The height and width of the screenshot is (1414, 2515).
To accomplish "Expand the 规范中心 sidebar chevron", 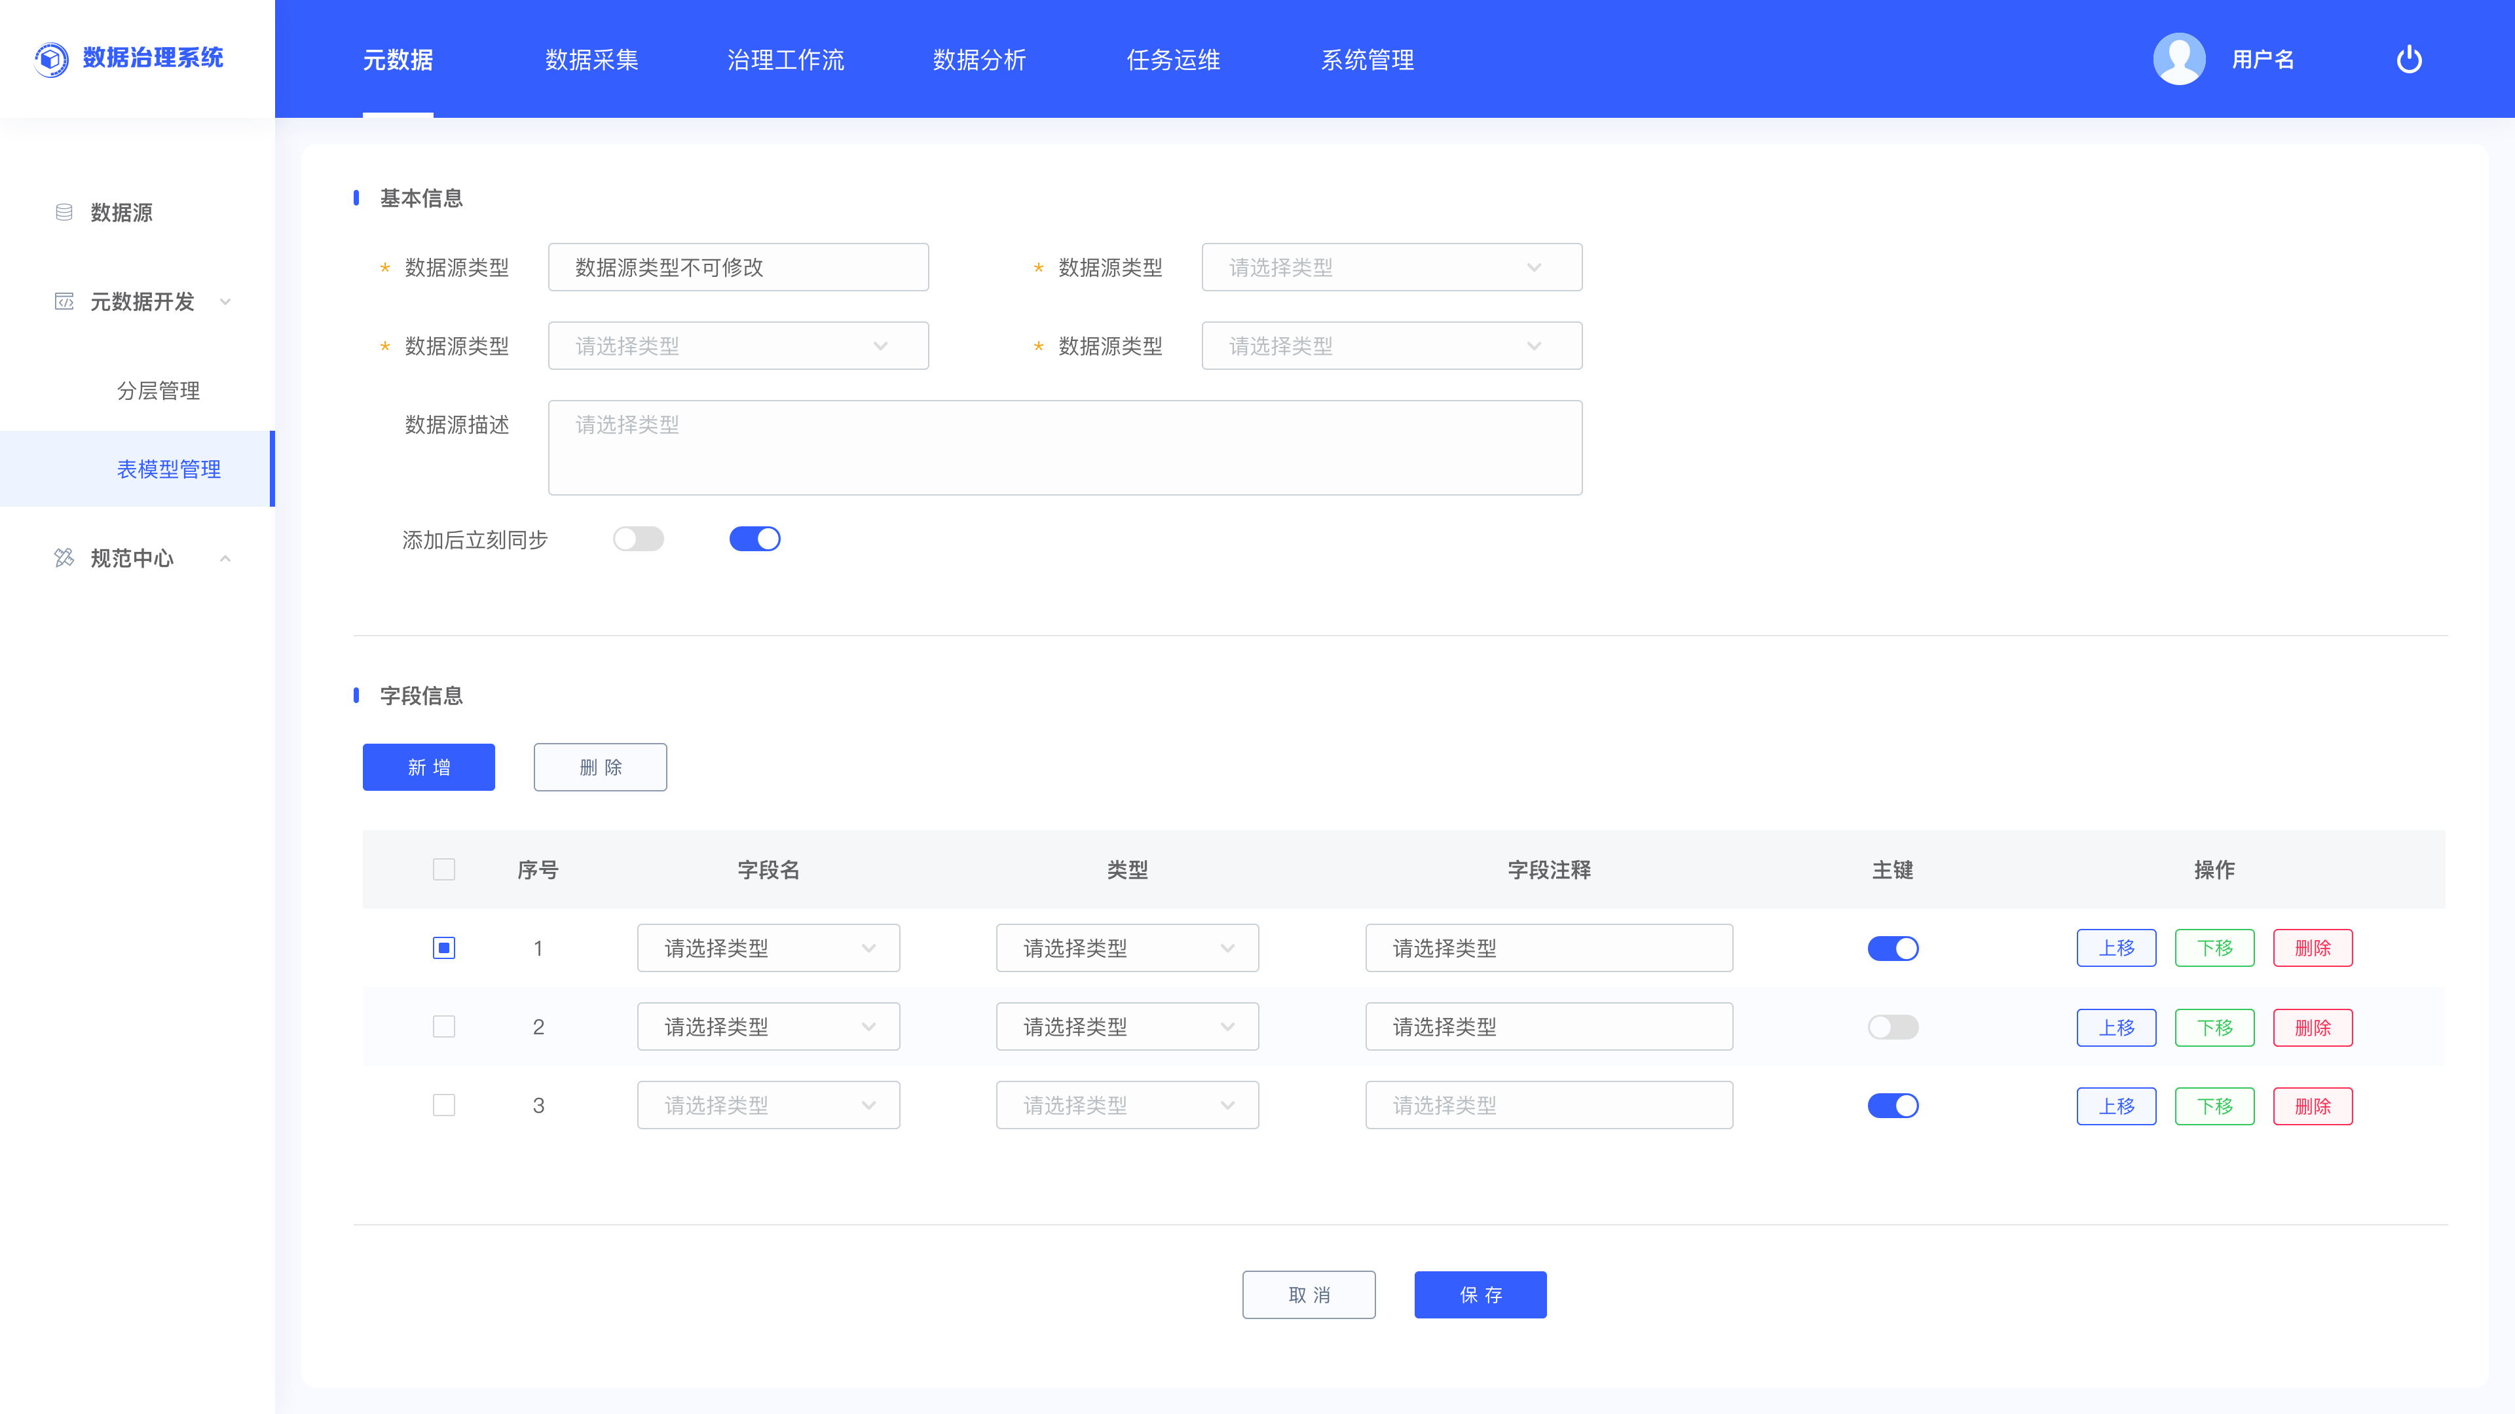I will (225, 558).
